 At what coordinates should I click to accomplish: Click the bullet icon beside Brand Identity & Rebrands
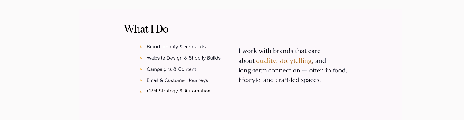141,47
